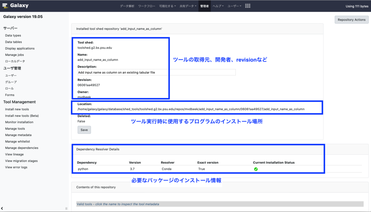The image size is (371, 212).
Task: Click the revision value 06061aa49527
Action: 89,85
